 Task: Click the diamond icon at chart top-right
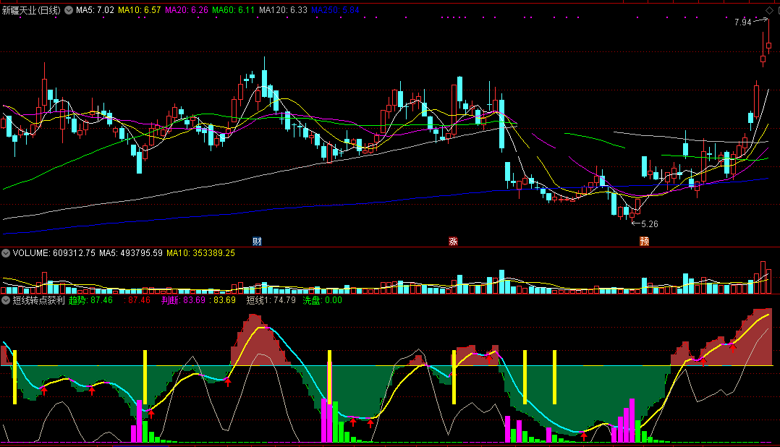point(770,10)
